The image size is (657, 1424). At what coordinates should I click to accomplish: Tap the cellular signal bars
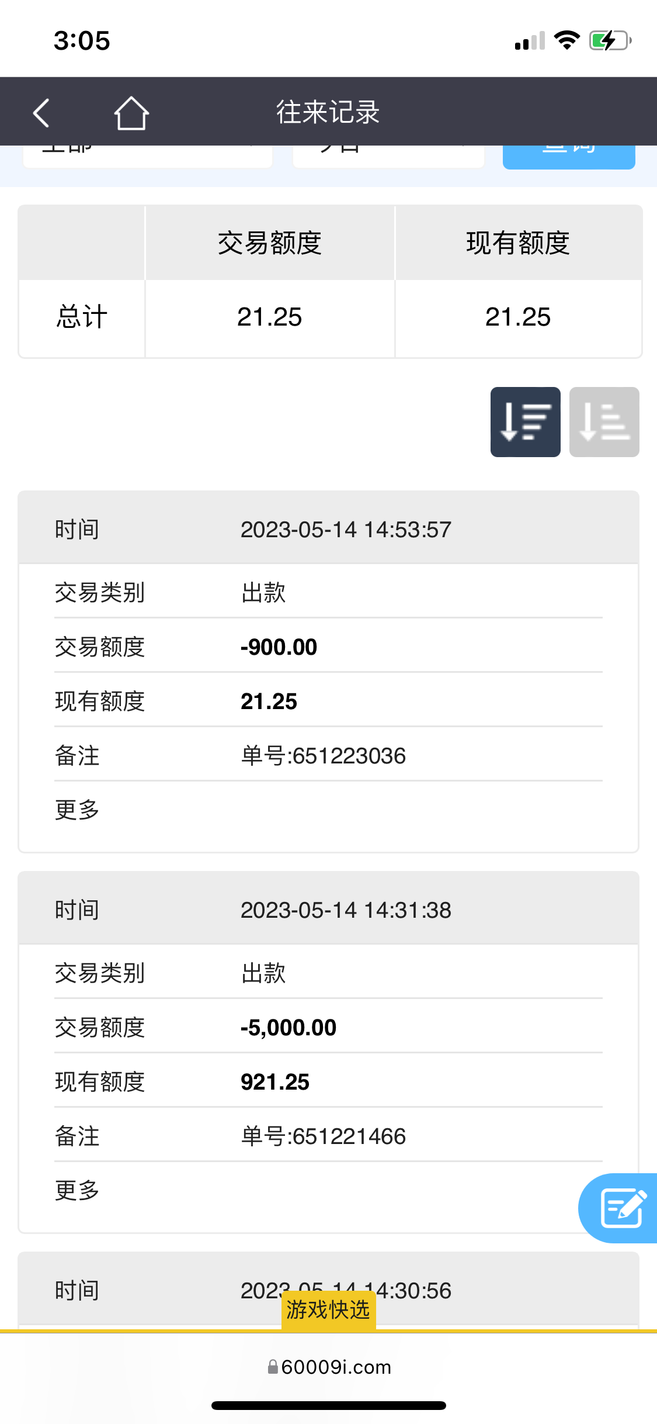529,41
